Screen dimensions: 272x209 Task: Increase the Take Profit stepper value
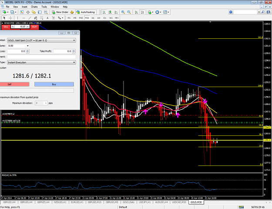point(74,51)
